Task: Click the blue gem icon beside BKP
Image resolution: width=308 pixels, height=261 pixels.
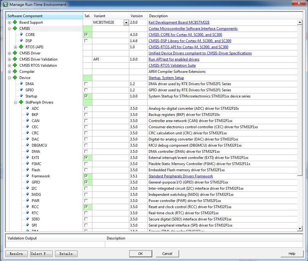Action: (27, 114)
